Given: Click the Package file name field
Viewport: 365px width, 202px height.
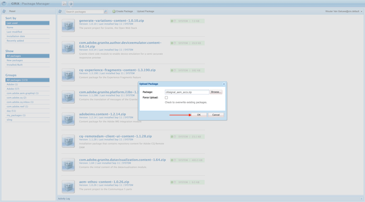Looking at the screenshot, I should [x=187, y=92].
